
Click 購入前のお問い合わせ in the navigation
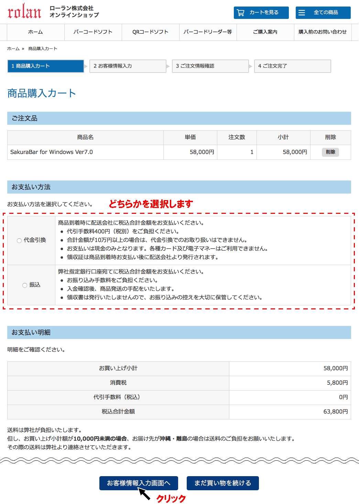[322, 32]
